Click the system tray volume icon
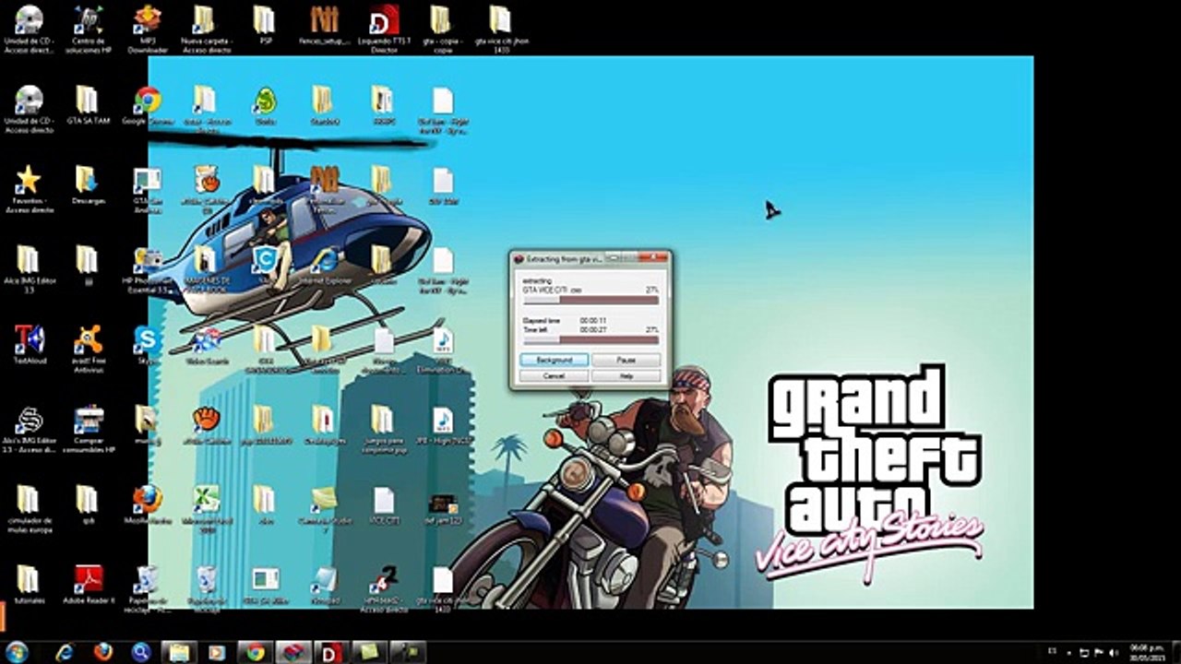The width and height of the screenshot is (1181, 664). [1113, 652]
